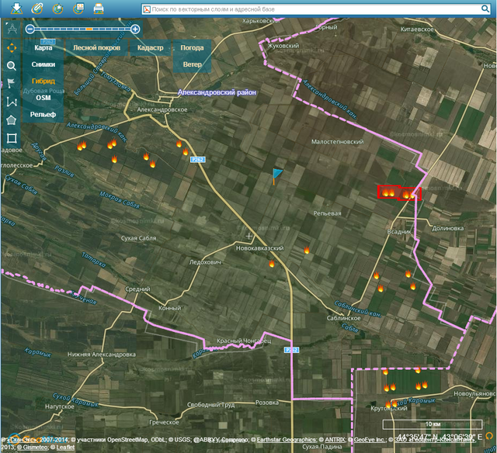Click the print map icon

[x=99, y=9]
